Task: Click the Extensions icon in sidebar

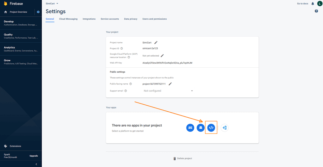Action: pos(6,146)
